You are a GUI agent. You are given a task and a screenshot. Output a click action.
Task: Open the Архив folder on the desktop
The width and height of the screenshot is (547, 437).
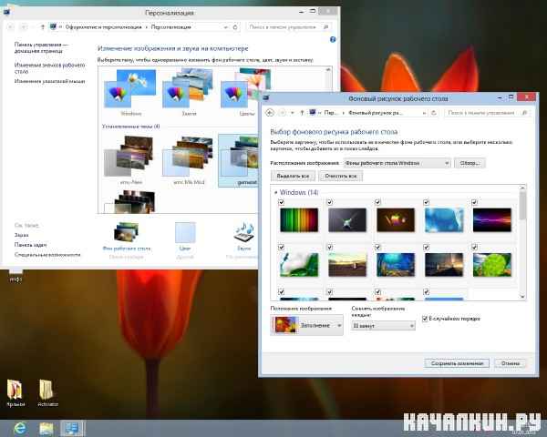tap(15, 392)
